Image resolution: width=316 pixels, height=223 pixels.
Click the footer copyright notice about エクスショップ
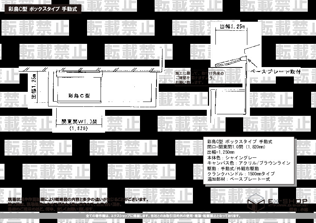pos(163,216)
